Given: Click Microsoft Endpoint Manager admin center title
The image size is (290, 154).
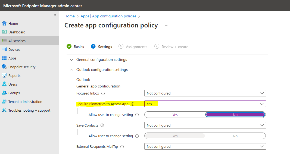Looking at the screenshot, I should coord(43,6).
